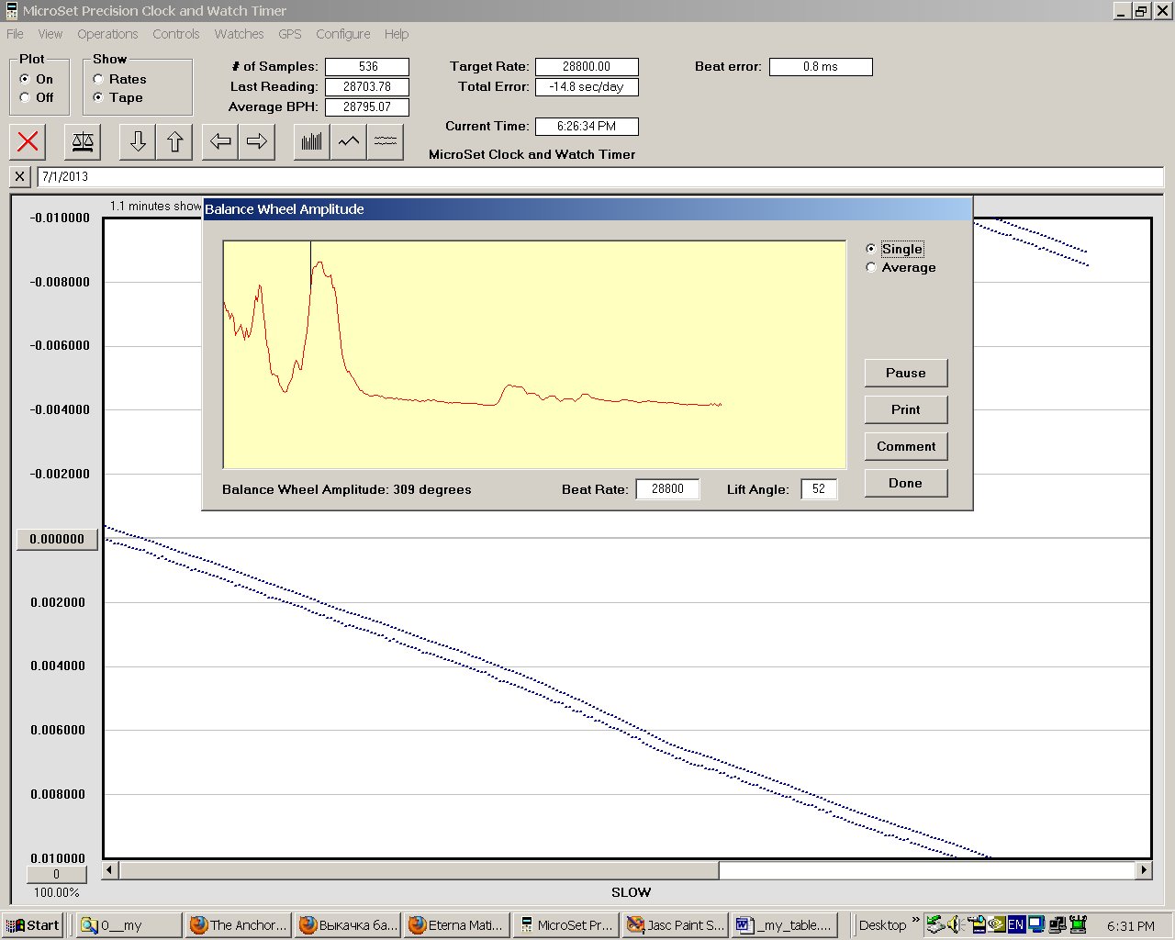
Task: Click the horizontal scrollbar right arrow
Action: pyautogui.click(x=1143, y=869)
